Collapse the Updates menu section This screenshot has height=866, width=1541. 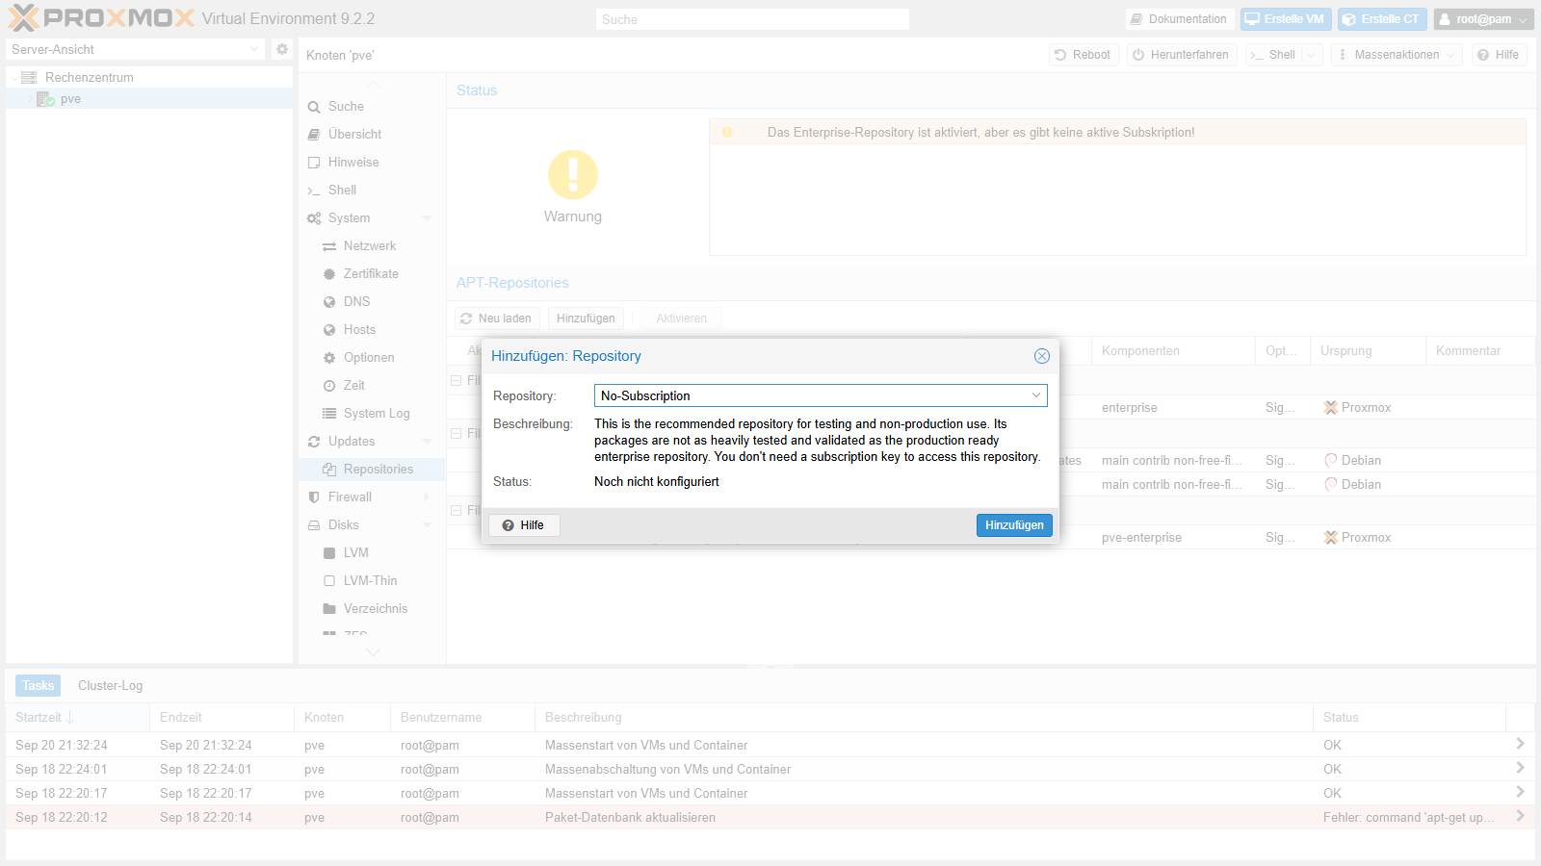pos(427,442)
